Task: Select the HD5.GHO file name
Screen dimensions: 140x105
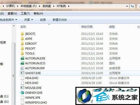Action: point(32,83)
